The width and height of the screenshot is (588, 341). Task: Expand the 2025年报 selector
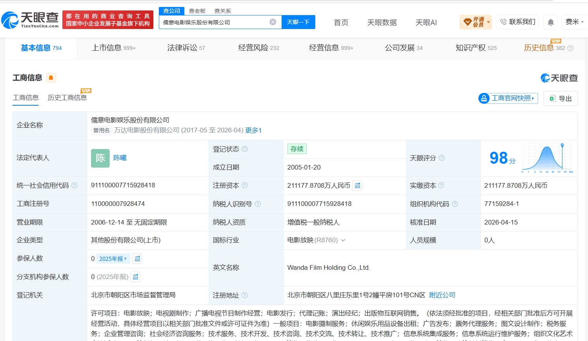pyautogui.click(x=113, y=259)
